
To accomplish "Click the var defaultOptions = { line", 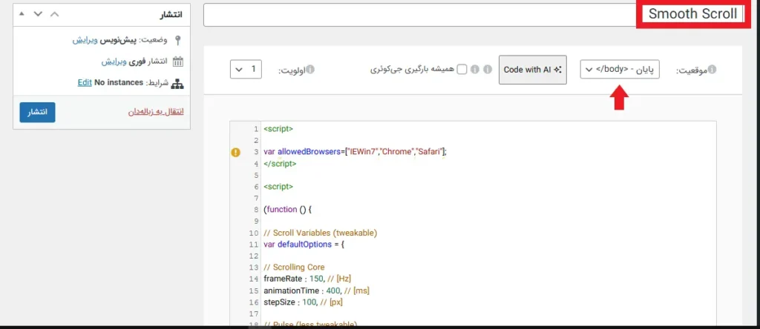I will pyautogui.click(x=304, y=245).
